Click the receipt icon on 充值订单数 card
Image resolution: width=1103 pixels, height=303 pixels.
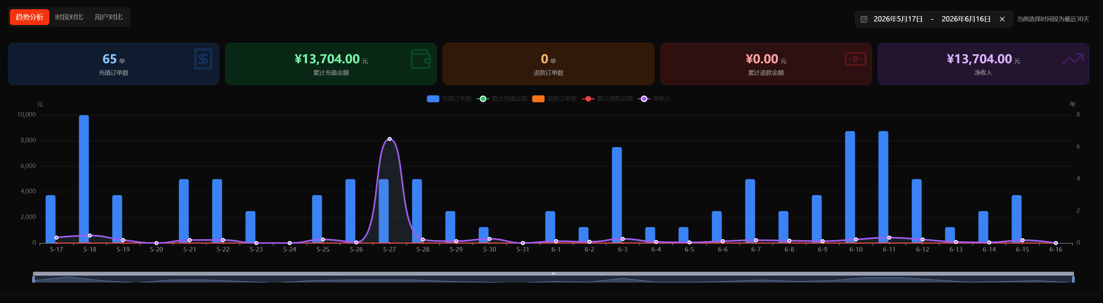[x=203, y=59]
